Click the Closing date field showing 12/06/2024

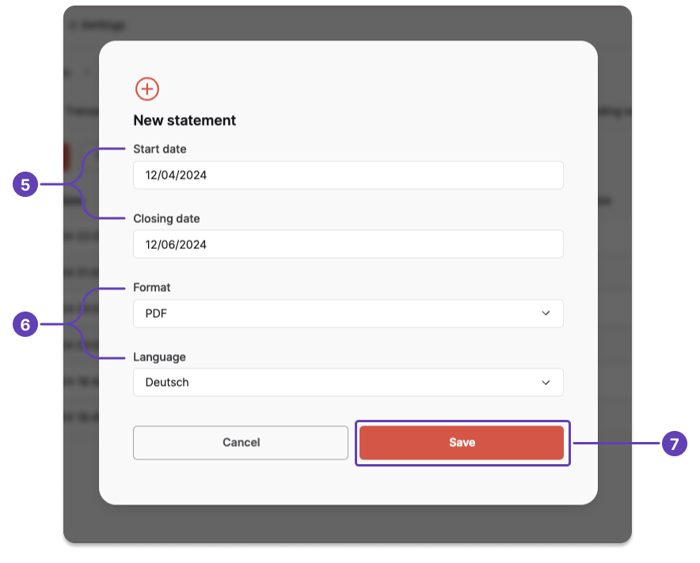[348, 244]
